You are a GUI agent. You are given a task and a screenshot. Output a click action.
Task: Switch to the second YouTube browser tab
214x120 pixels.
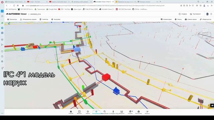coord(59,2)
